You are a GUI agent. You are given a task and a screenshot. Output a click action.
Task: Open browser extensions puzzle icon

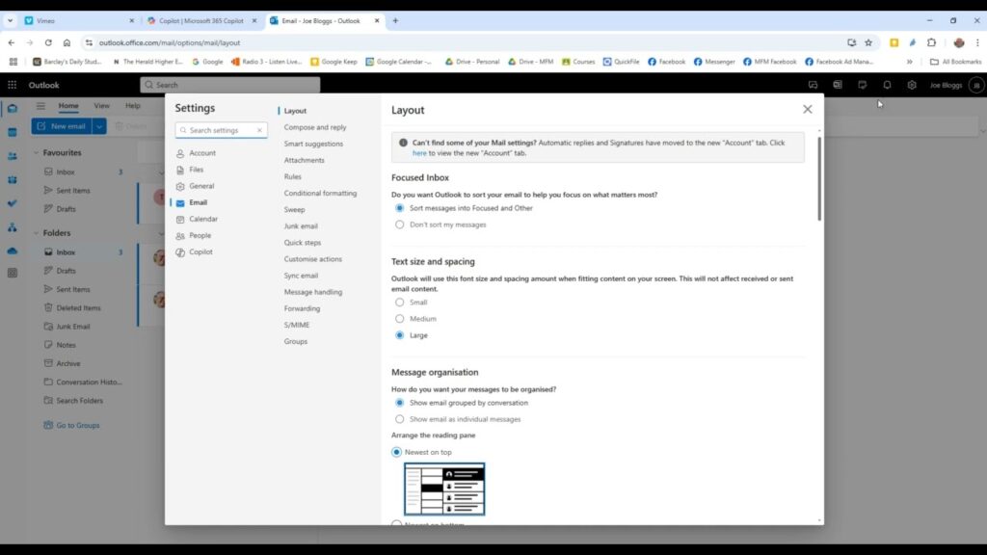932,42
